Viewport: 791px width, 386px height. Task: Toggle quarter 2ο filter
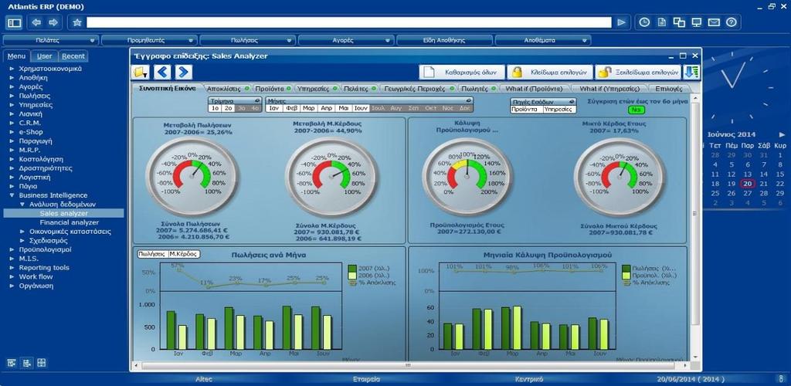[x=228, y=108]
